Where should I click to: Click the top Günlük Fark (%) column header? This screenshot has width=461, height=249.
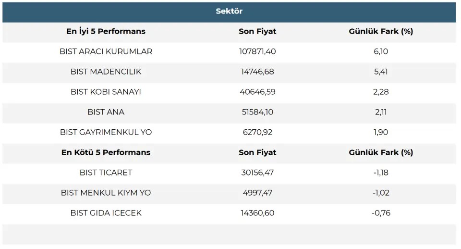pyautogui.click(x=381, y=32)
